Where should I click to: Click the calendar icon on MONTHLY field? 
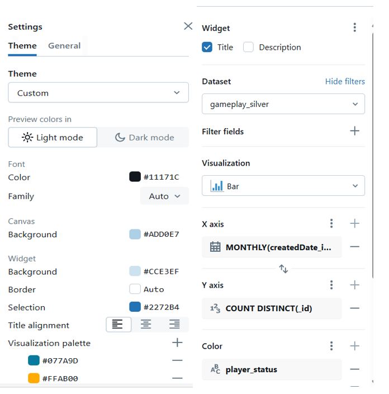coord(215,247)
